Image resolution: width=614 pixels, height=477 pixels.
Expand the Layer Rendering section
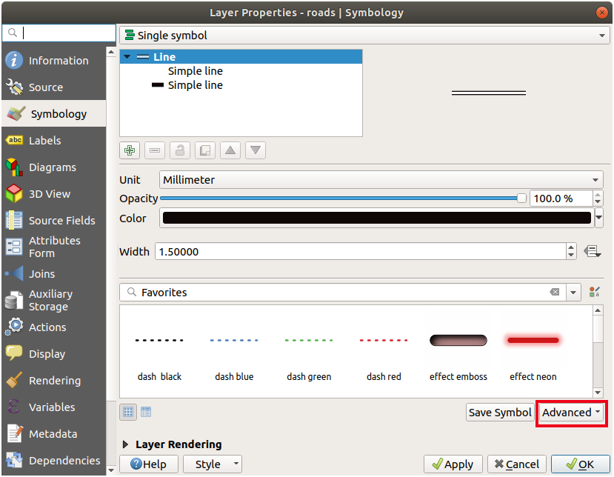[x=126, y=444]
